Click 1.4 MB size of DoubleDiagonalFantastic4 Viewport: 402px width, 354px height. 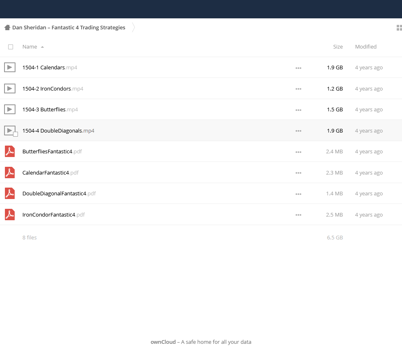pos(334,194)
